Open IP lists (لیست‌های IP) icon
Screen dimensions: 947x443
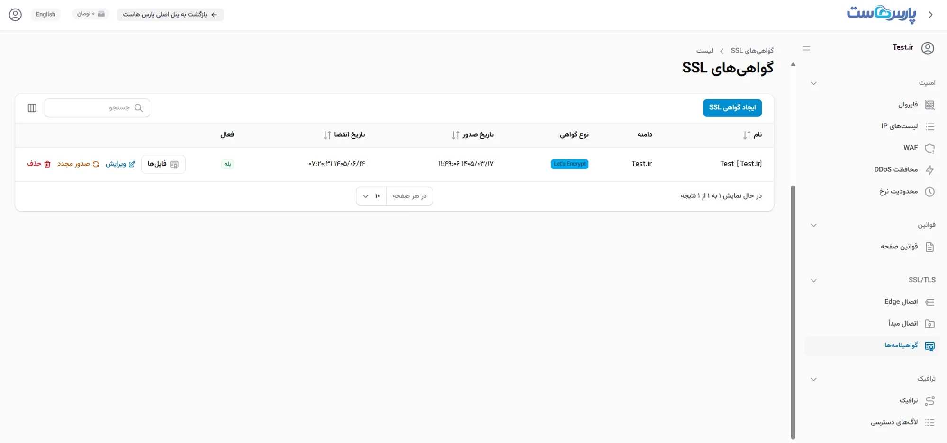click(x=929, y=126)
